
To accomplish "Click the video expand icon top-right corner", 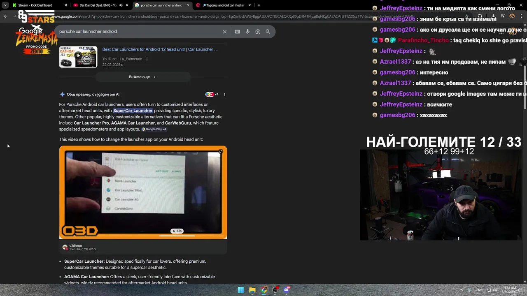I will click(x=221, y=152).
